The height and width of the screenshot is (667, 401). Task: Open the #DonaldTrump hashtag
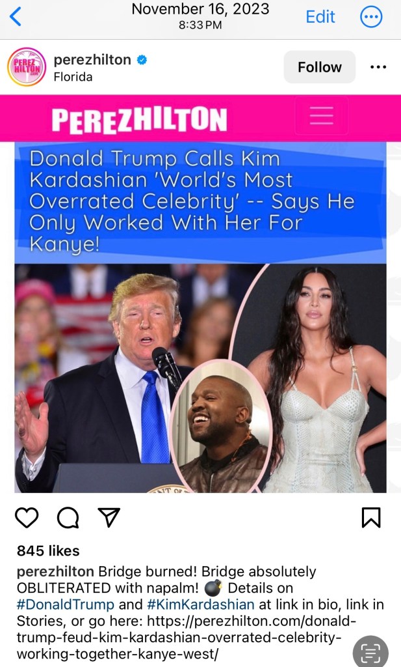click(x=66, y=604)
